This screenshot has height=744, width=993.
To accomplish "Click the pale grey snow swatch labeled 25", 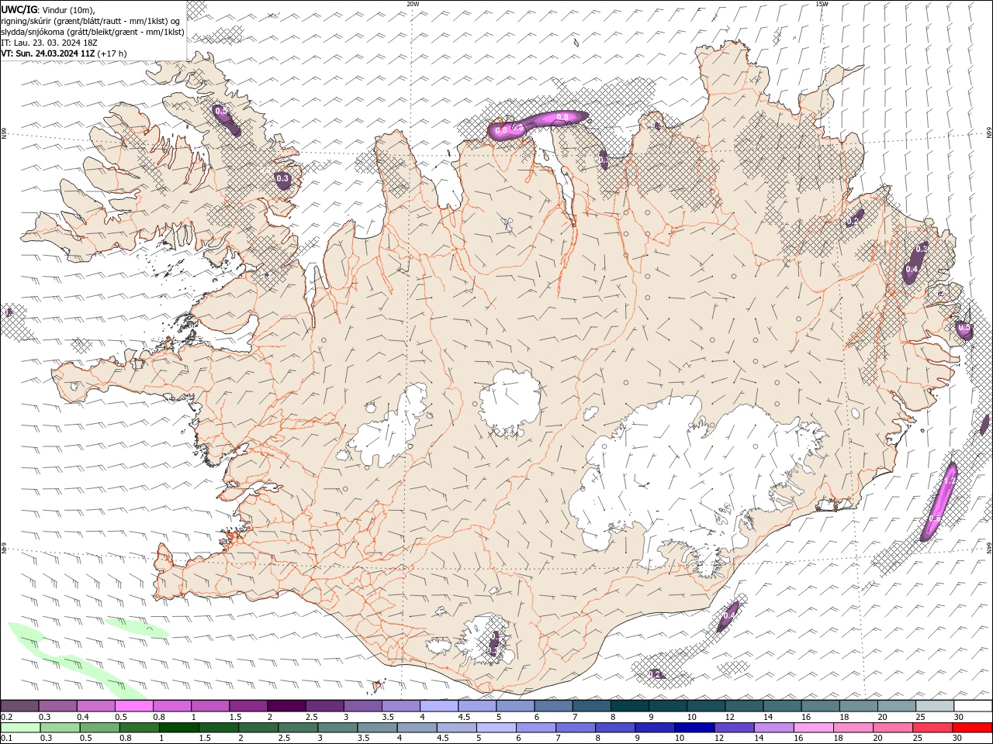I will point(934,706).
